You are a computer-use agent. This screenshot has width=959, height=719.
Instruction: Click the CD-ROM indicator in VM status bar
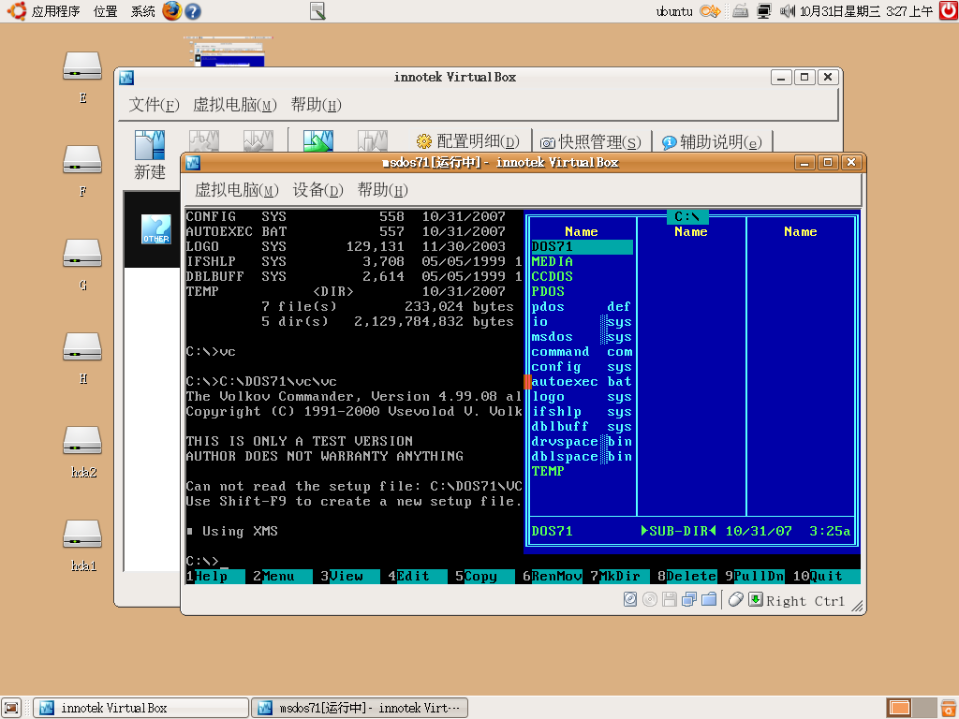point(650,599)
